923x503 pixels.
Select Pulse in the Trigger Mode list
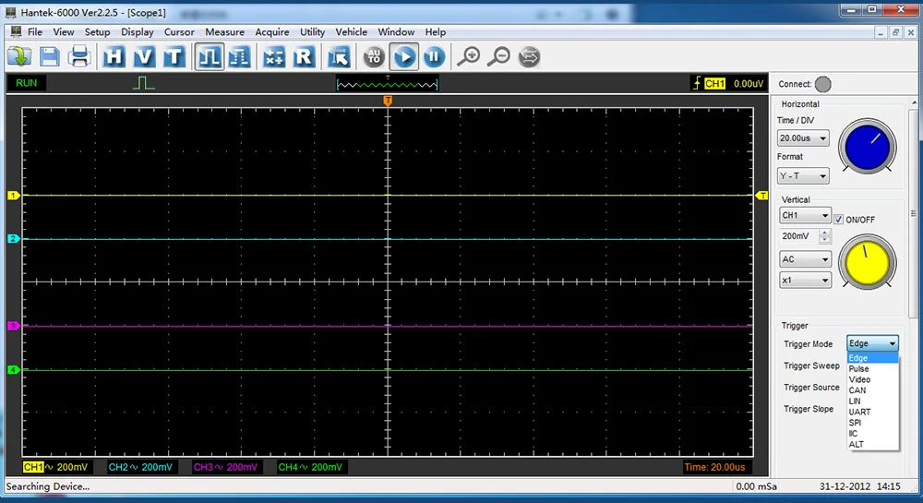tap(858, 369)
